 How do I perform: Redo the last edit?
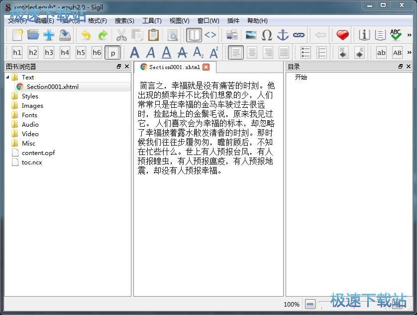coord(103,35)
